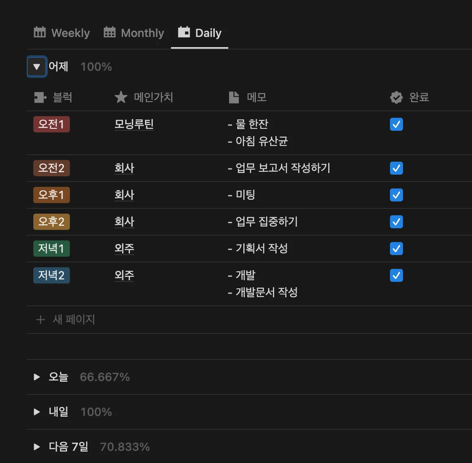Click the 블럭 column property icon
The width and height of the screenshot is (472, 463).
pos(40,97)
